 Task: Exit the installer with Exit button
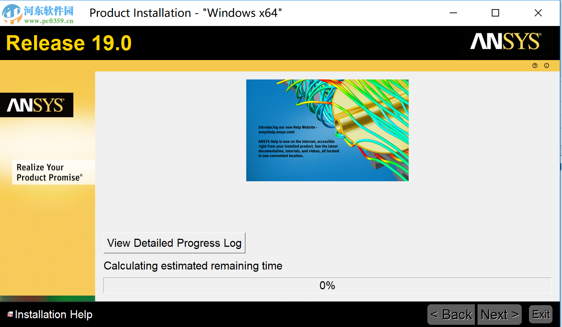pyautogui.click(x=541, y=315)
